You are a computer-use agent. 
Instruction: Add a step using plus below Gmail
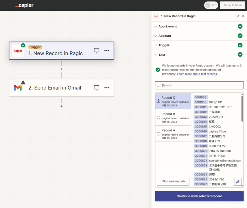(x=61, y=106)
